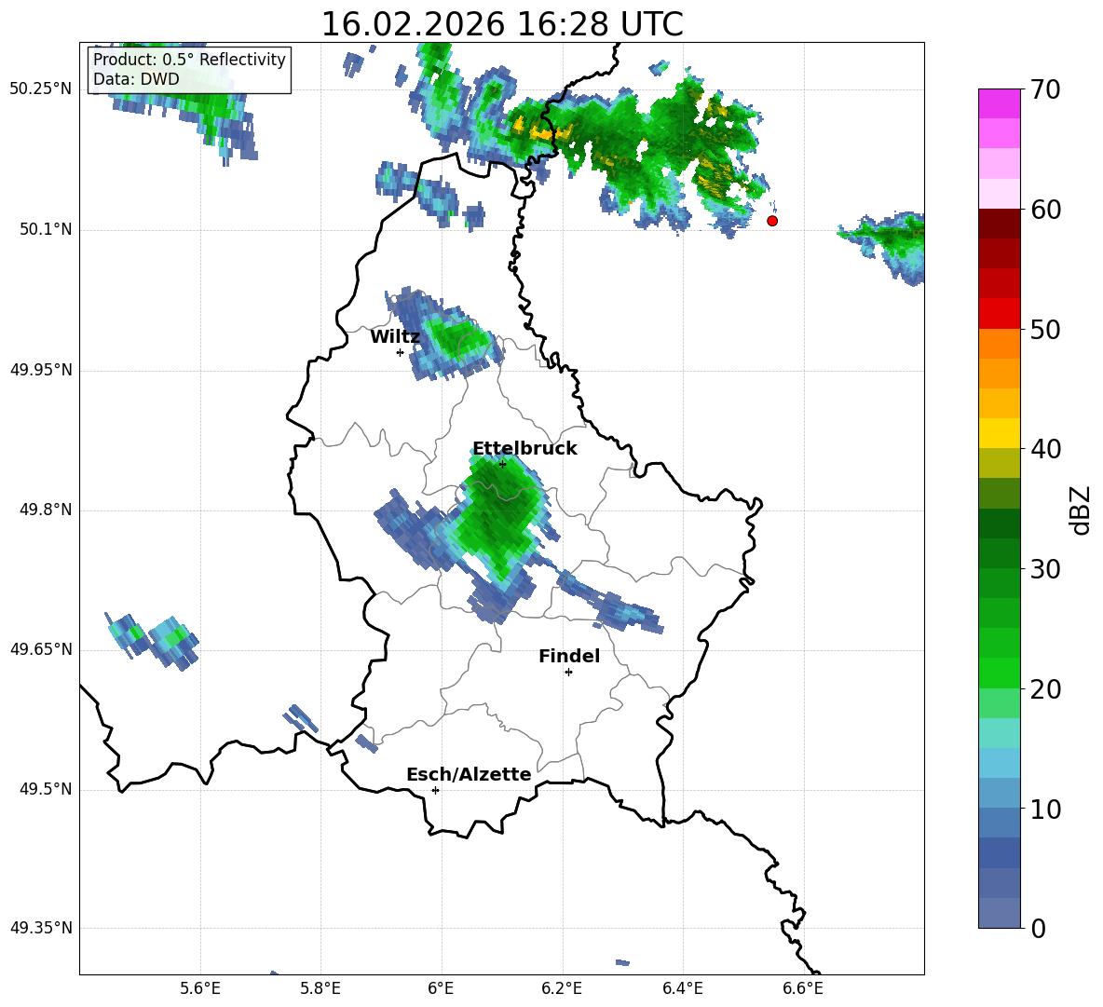Image resolution: width=1103 pixels, height=1007 pixels.
Task: Click the colorbar label 30
Action: click(x=1045, y=569)
